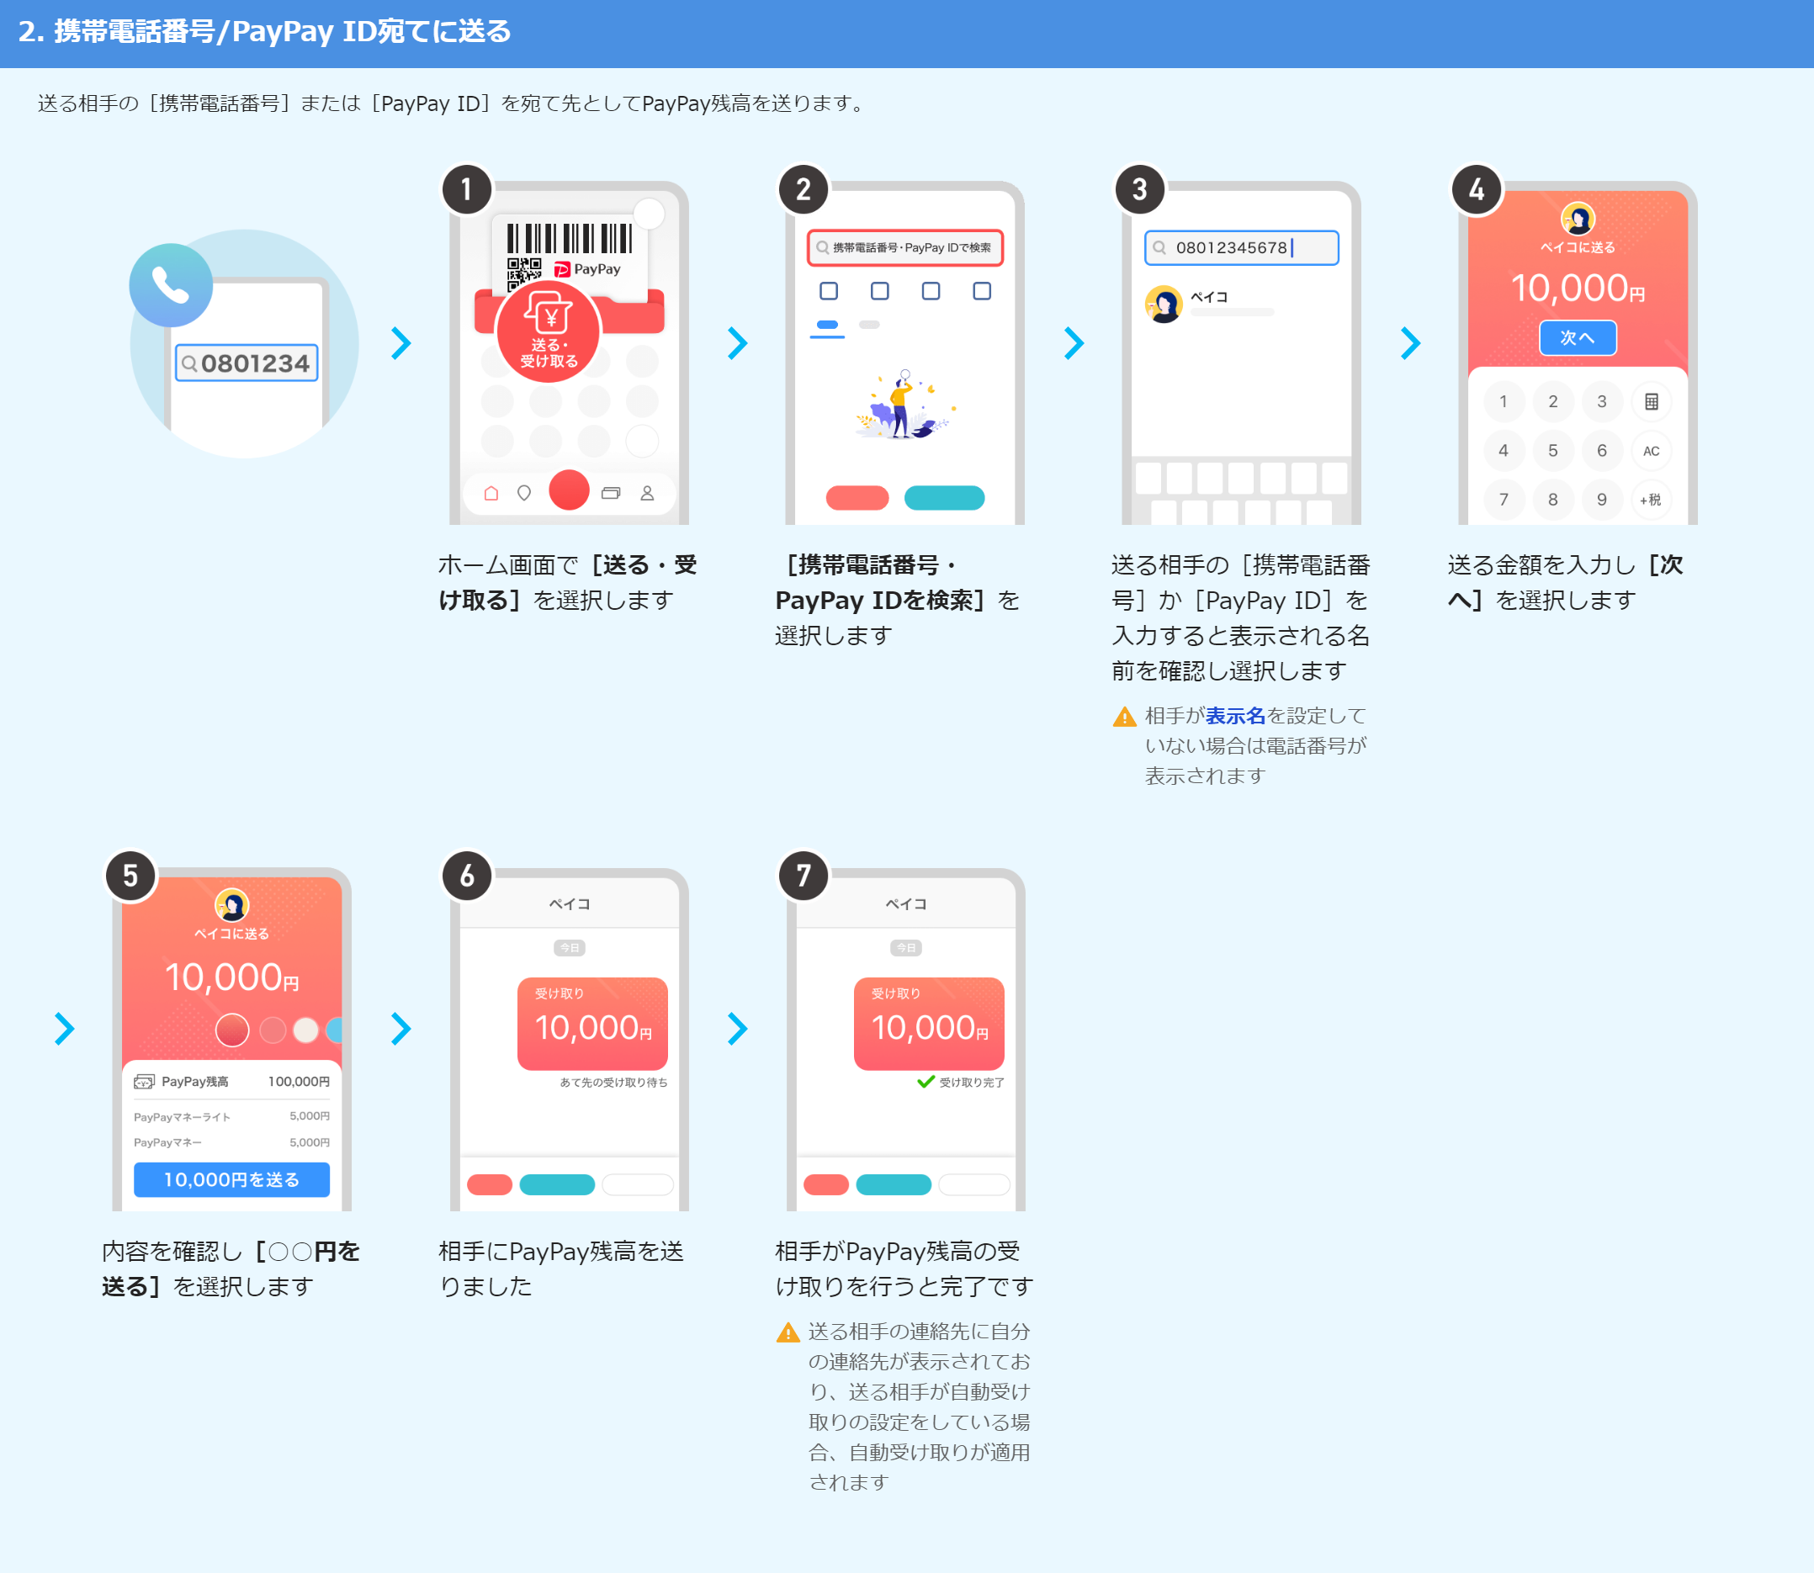This screenshot has height=1573, width=1814.
Task: Click the PayPay logo beside the QR code
Action: [x=586, y=268]
